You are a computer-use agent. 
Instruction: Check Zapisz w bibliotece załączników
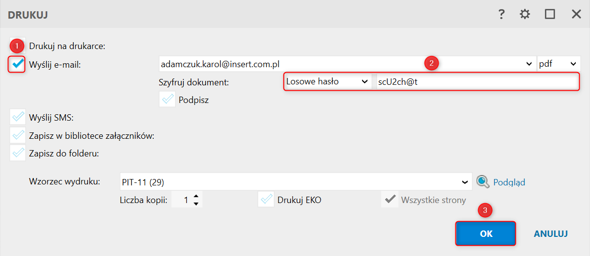(18, 135)
